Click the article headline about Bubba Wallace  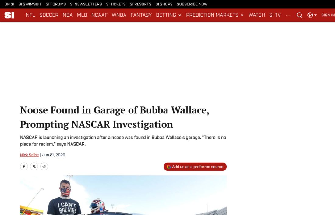[115, 117]
